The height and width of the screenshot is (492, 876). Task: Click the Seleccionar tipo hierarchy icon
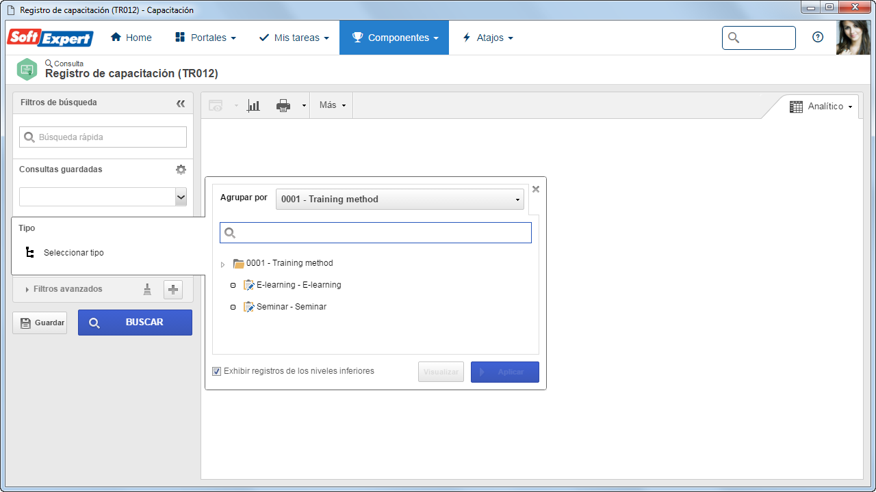tap(29, 253)
